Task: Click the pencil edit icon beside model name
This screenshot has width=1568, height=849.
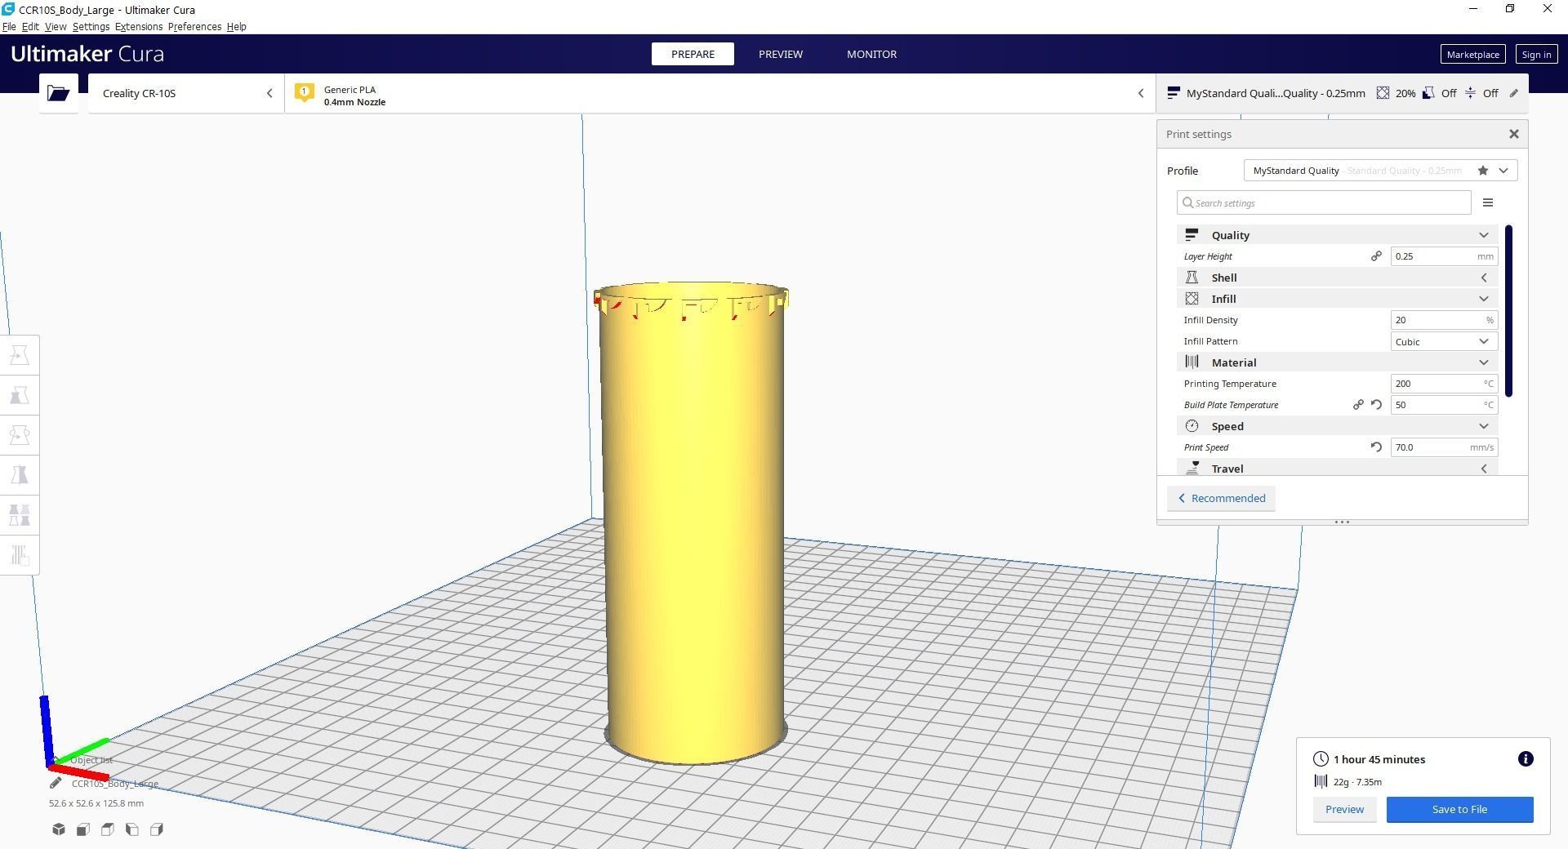Action: (56, 784)
